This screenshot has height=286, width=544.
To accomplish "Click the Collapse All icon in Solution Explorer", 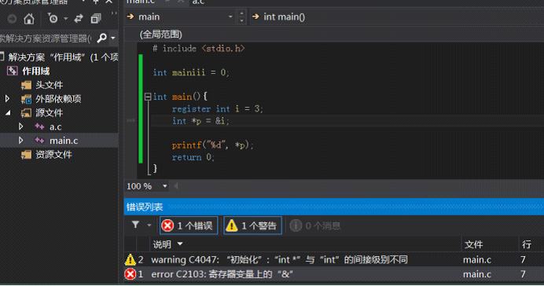I will 96,18.
